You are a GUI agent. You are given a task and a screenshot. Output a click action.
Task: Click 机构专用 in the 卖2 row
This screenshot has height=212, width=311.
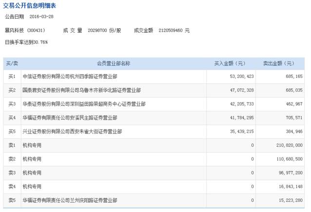pyautogui.click(x=32, y=159)
